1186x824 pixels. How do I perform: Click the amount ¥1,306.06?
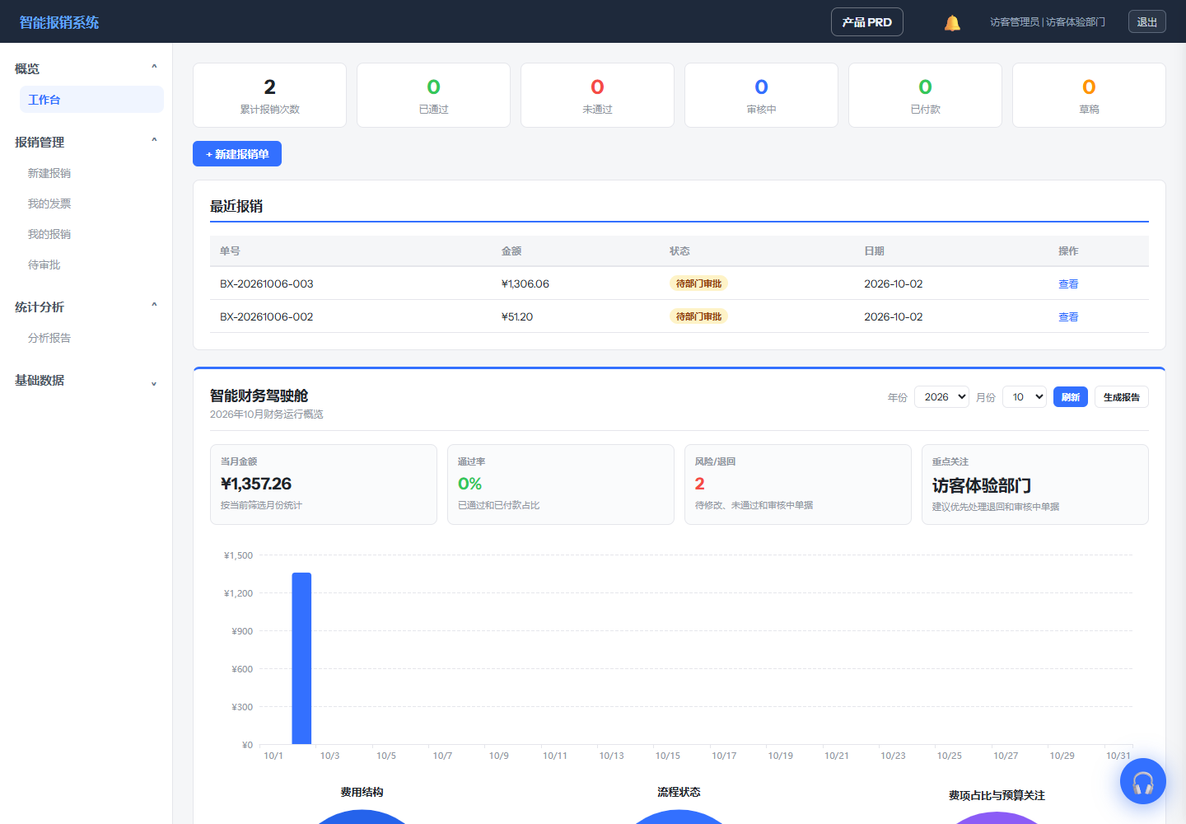525,283
